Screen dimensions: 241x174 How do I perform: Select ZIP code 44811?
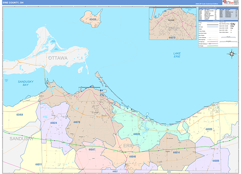(x=39, y=164)
